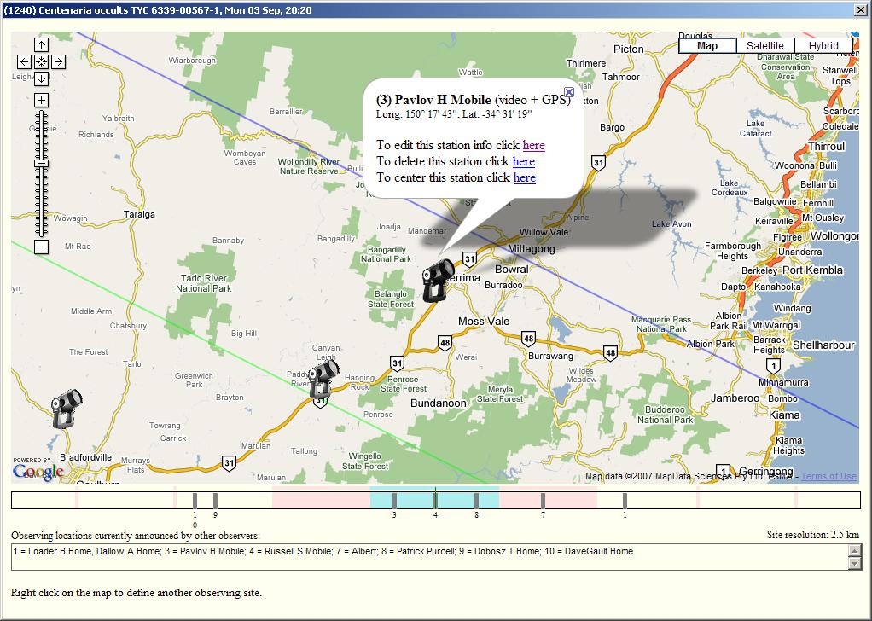Image resolution: width=872 pixels, height=621 pixels.
Task: Click the 'Burrawang' map label
Action: click(550, 356)
